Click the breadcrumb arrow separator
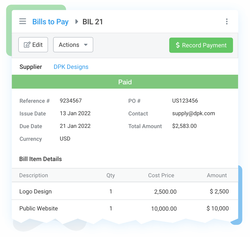This screenshot has height=237, width=250. [76, 22]
